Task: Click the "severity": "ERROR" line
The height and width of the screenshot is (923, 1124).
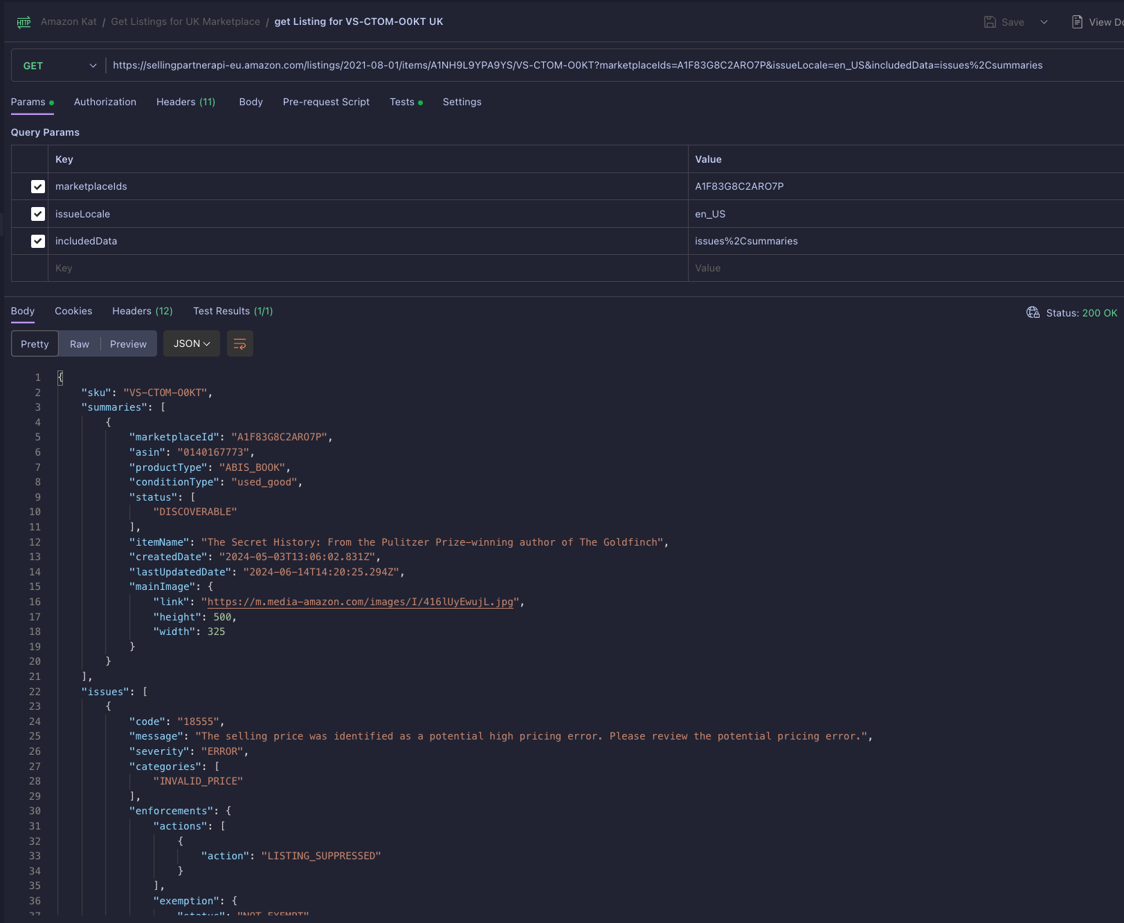Action: (188, 751)
